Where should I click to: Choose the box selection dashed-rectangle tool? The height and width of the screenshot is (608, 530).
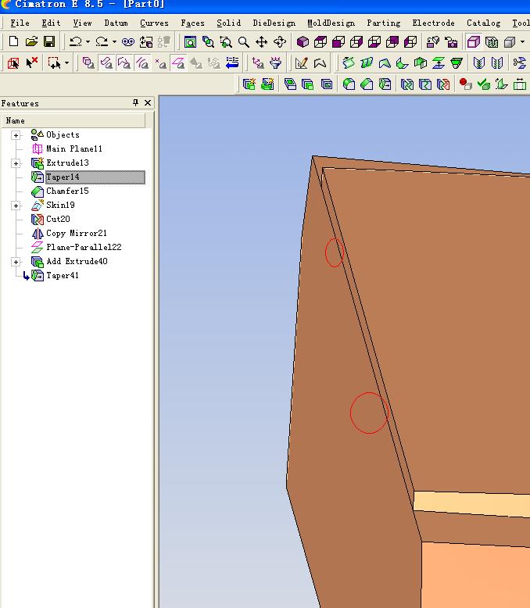(54, 63)
